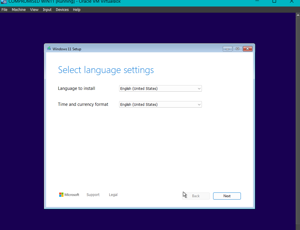Open the Help menu

click(x=77, y=9)
